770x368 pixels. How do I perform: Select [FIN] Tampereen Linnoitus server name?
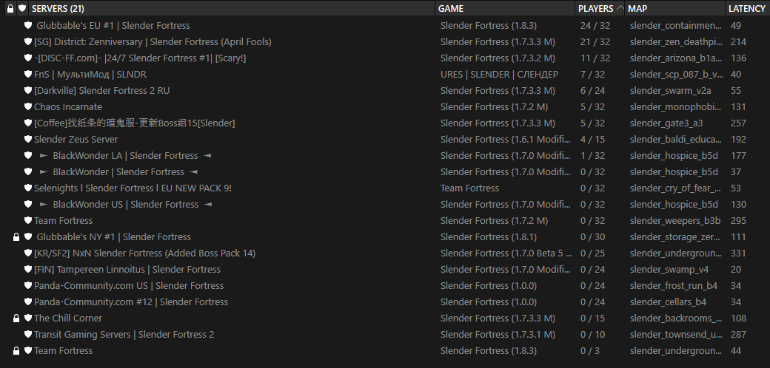127,269
